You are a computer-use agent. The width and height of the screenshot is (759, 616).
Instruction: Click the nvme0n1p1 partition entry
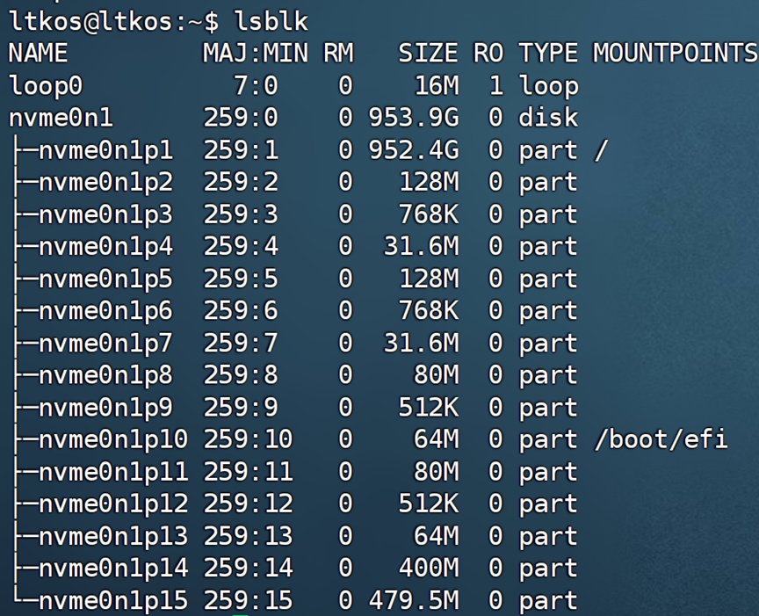click(105, 150)
